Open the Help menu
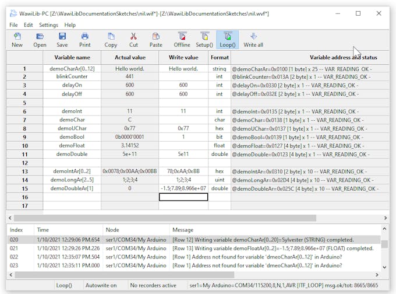Screen dimensions: 396x294 70,25
